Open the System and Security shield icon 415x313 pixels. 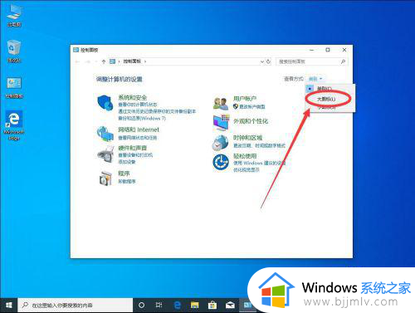[x=105, y=102]
